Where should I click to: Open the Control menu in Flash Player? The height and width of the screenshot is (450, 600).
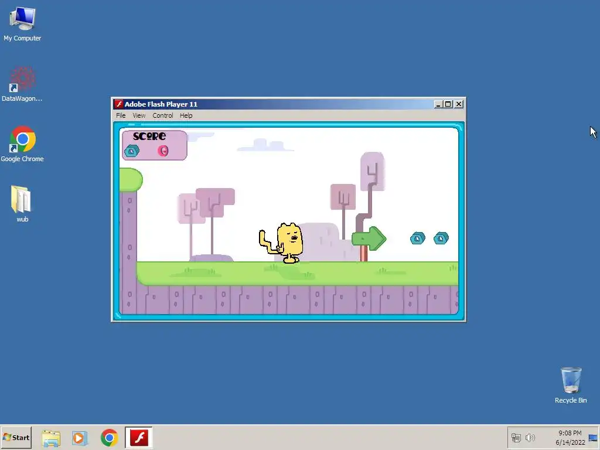pos(163,115)
